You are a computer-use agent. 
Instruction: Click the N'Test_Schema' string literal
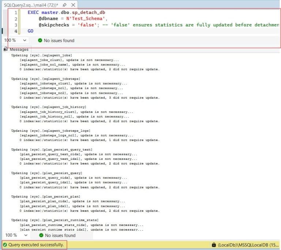coord(86,18)
